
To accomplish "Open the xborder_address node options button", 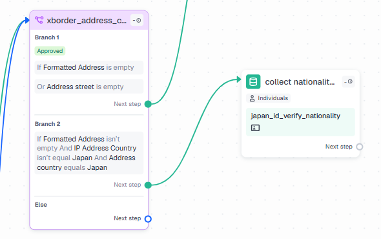I will pos(137,21).
